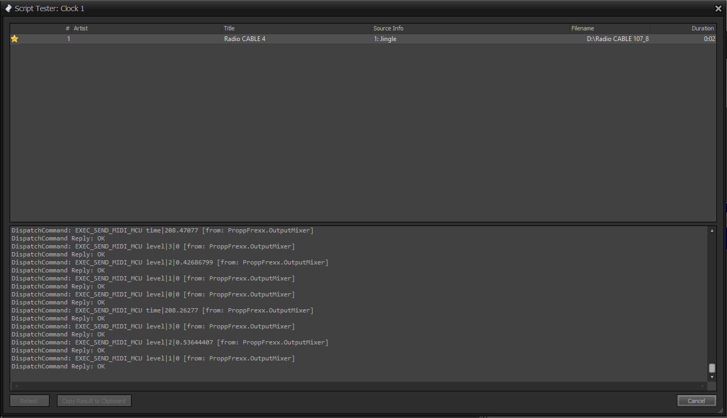Click the Artist column header
The height and width of the screenshot is (418, 727).
81,28
